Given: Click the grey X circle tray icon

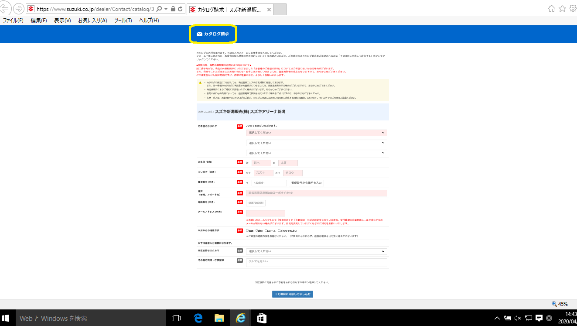Looking at the screenshot, I should [x=549, y=318].
